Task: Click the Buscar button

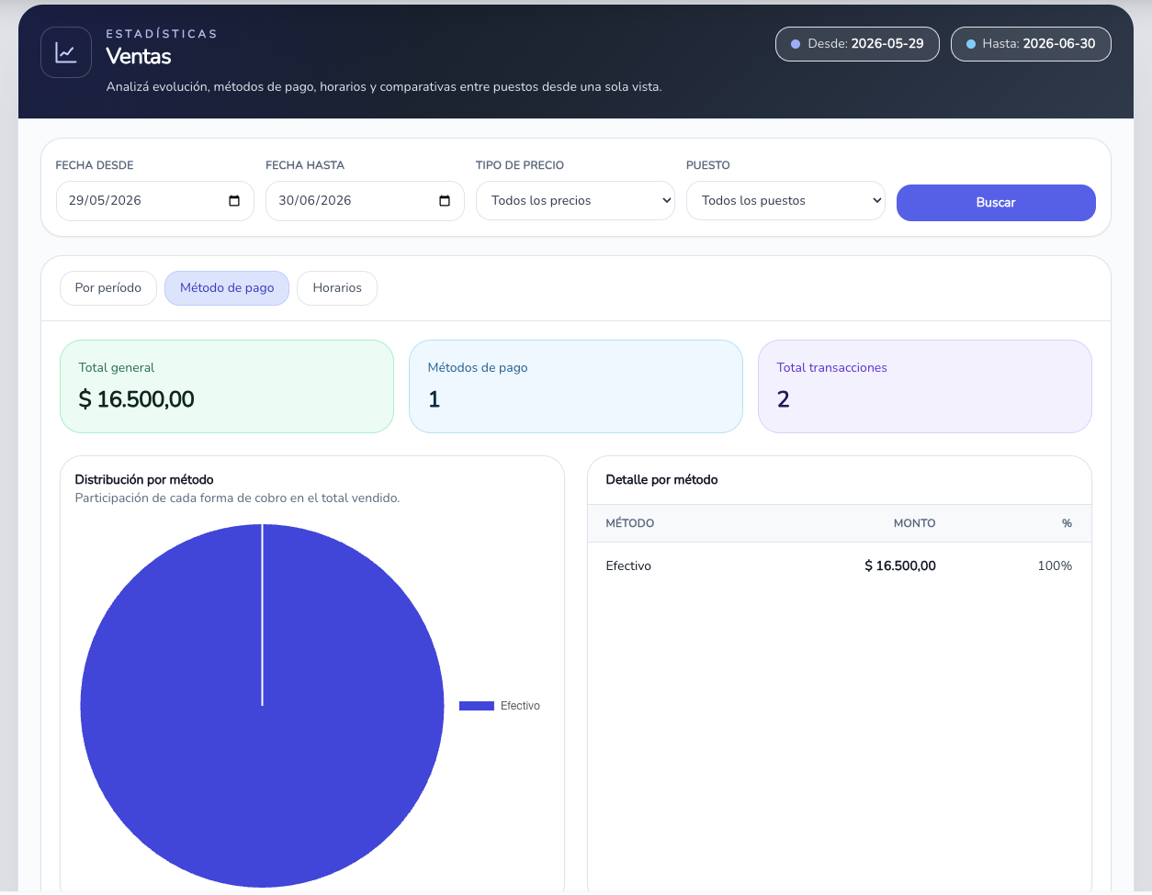Action: 996,203
